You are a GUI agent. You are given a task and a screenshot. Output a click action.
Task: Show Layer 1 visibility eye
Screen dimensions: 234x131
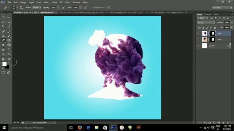198,40
